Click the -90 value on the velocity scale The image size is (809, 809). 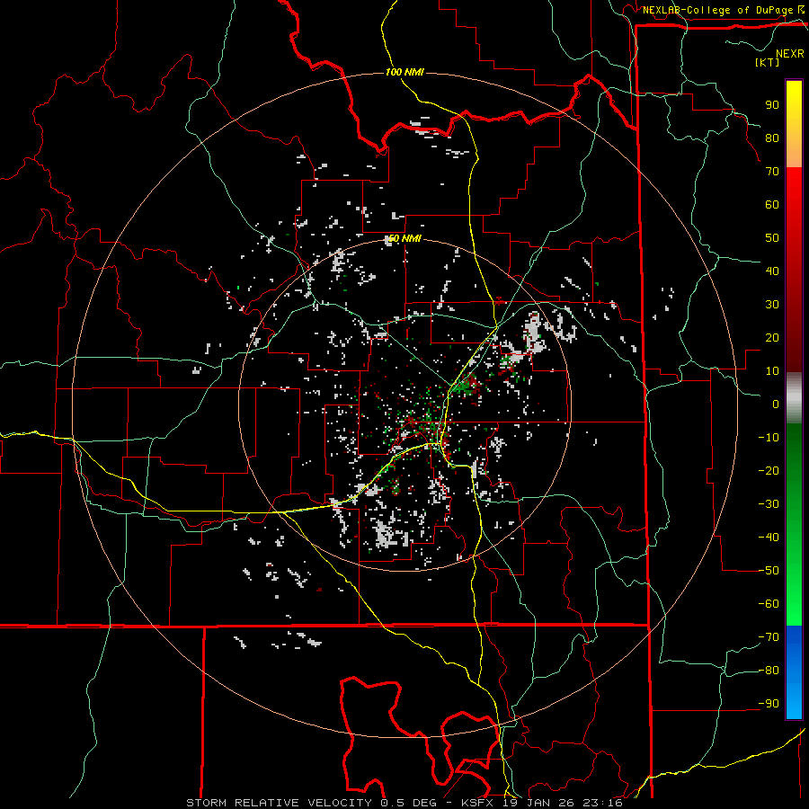click(769, 704)
